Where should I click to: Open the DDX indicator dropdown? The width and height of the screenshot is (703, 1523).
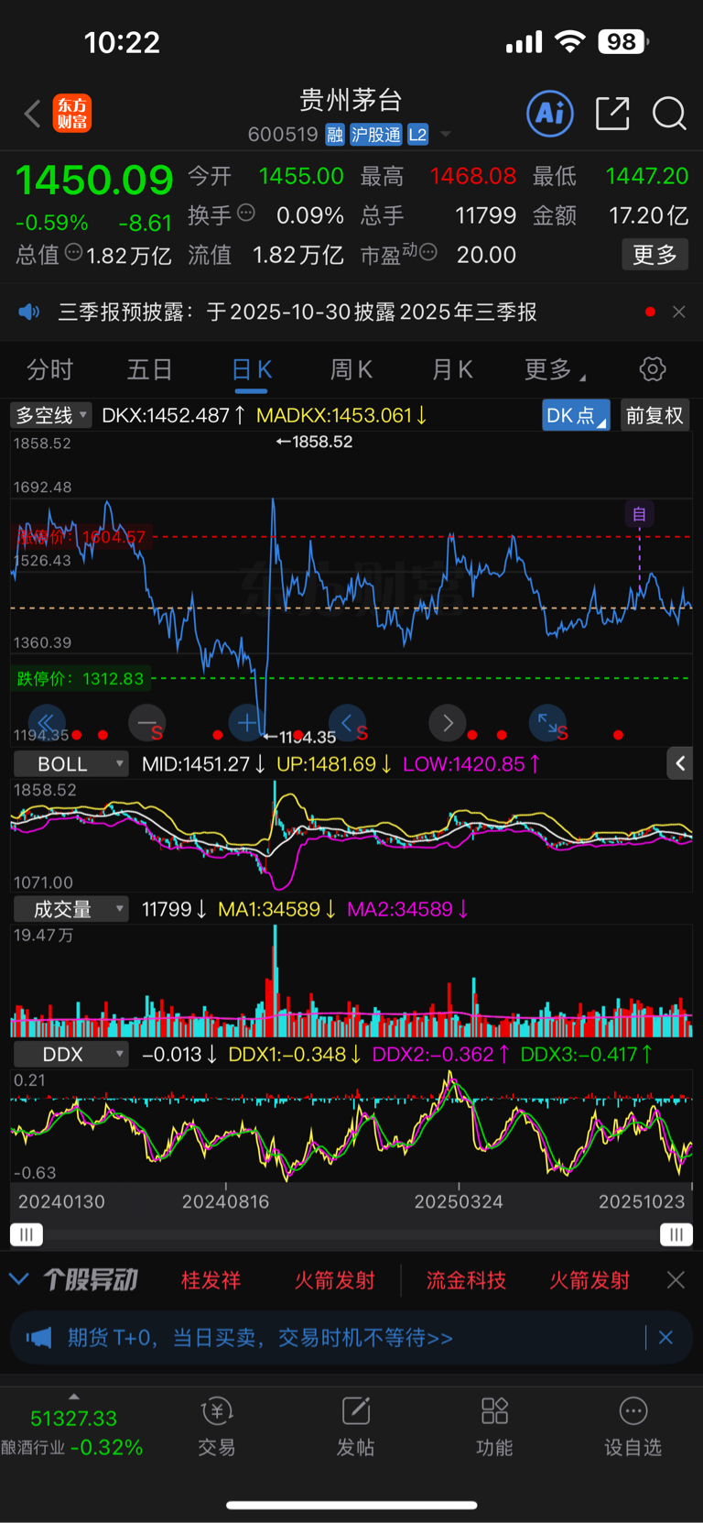(70, 1054)
